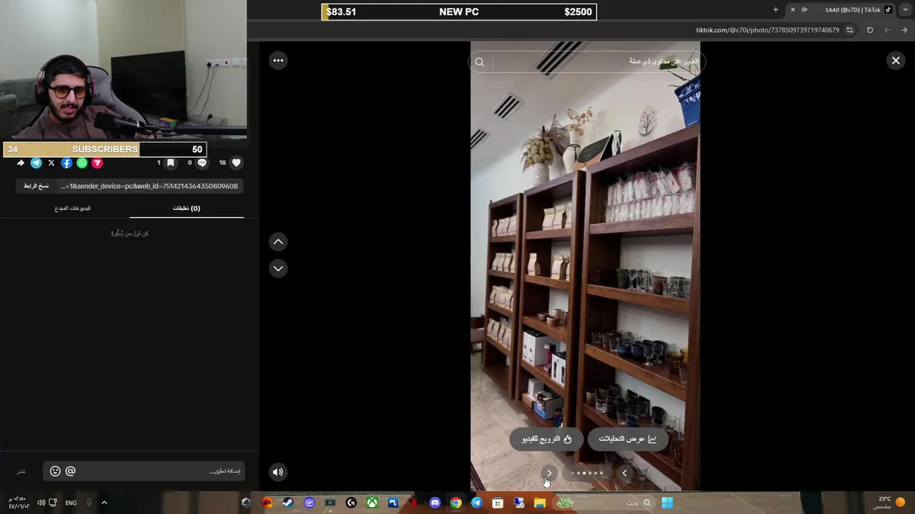Share post to Facebook
915x514 pixels.
[x=66, y=163]
